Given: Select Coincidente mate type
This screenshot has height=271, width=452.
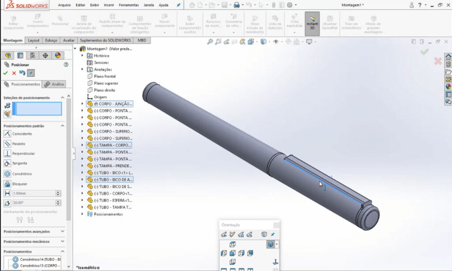Looking at the screenshot, I should pos(18,134).
